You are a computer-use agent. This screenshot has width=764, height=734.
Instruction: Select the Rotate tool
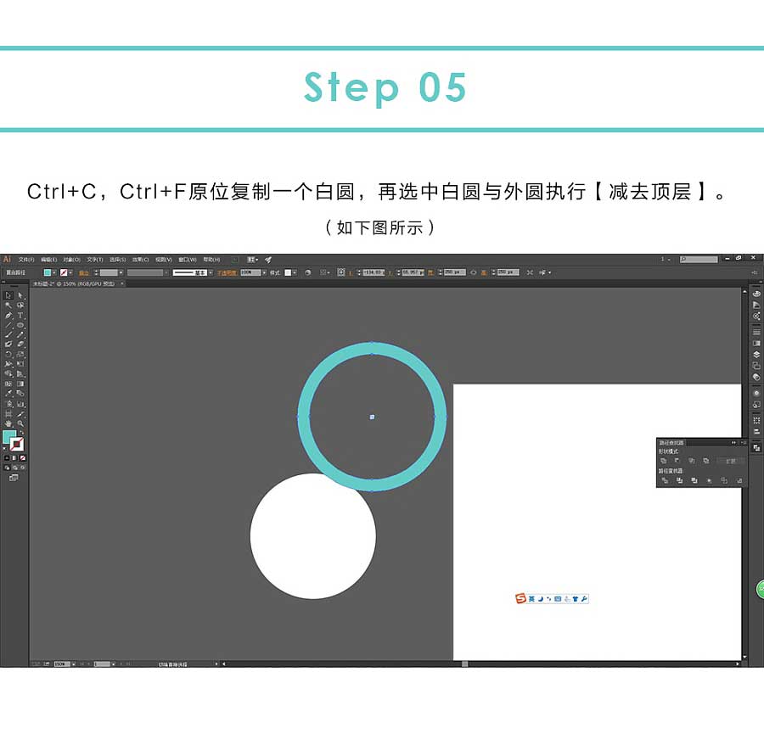tap(8, 354)
